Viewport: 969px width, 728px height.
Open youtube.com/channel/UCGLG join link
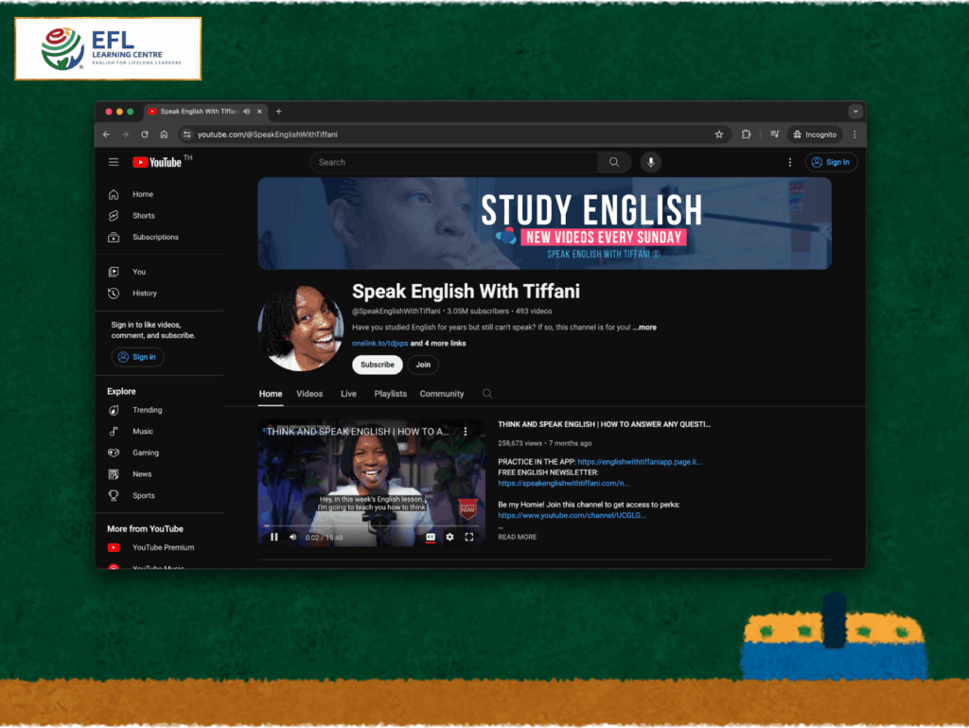pyautogui.click(x=573, y=515)
